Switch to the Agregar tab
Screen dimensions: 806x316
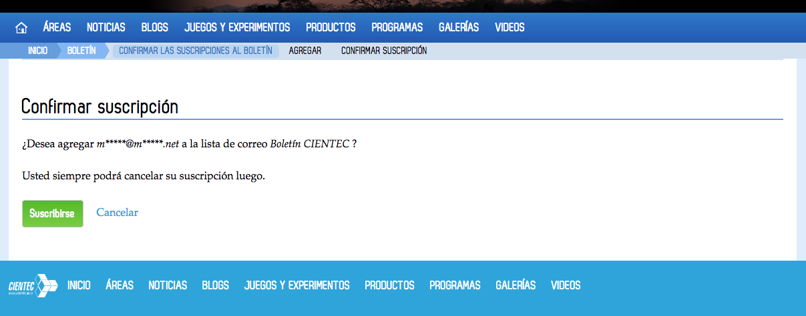(305, 51)
